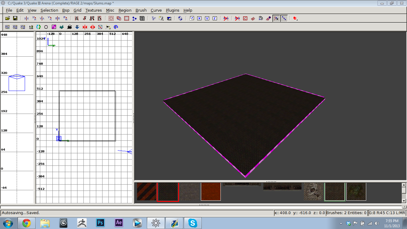Select the solid orange texture thumbnail
The height and width of the screenshot is (229, 407).
[x=211, y=191]
